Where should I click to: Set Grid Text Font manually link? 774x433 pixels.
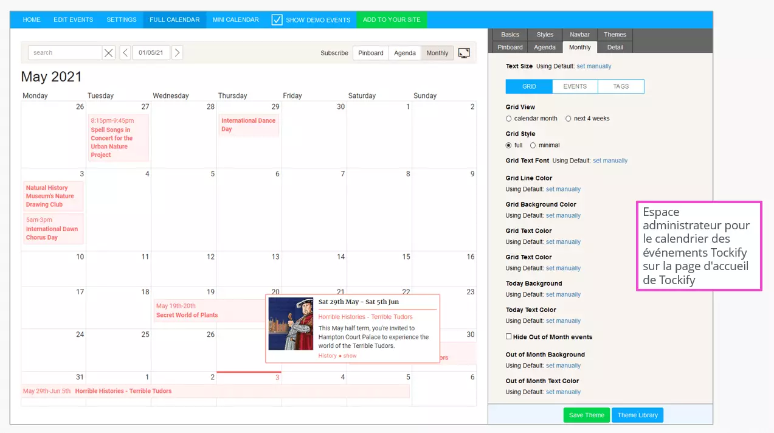tap(610, 161)
